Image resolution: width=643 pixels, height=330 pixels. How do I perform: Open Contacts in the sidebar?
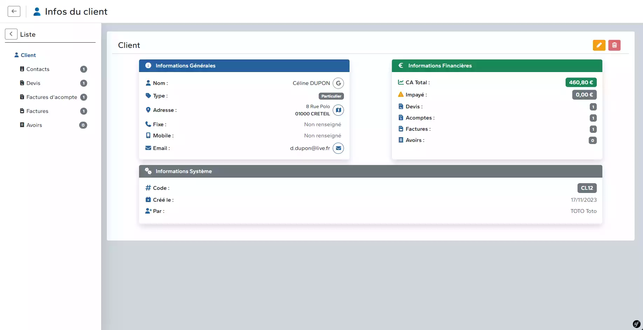tap(38, 69)
